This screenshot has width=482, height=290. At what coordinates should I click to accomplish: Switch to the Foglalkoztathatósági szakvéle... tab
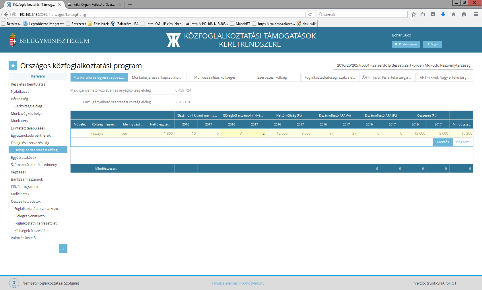coord(330,77)
